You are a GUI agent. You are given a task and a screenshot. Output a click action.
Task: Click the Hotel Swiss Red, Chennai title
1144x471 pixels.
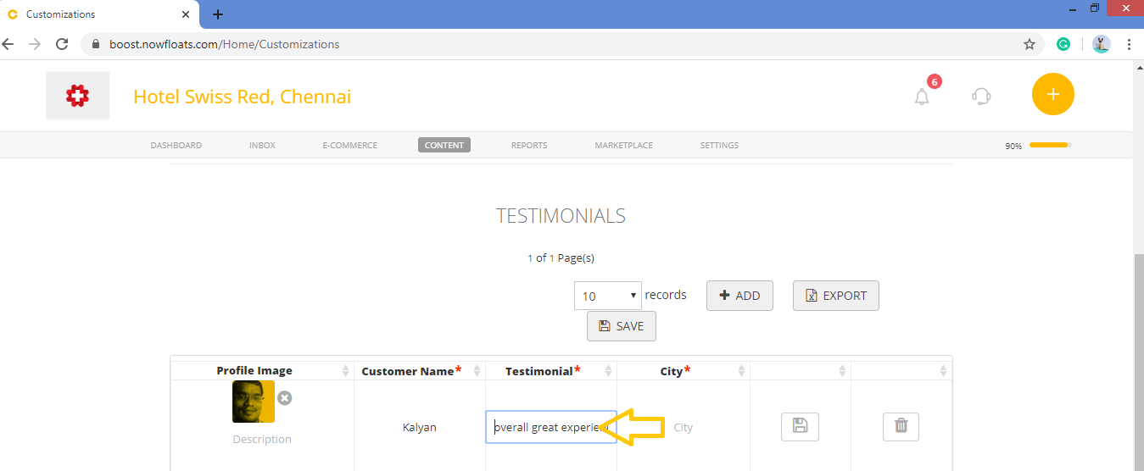(x=243, y=97)
